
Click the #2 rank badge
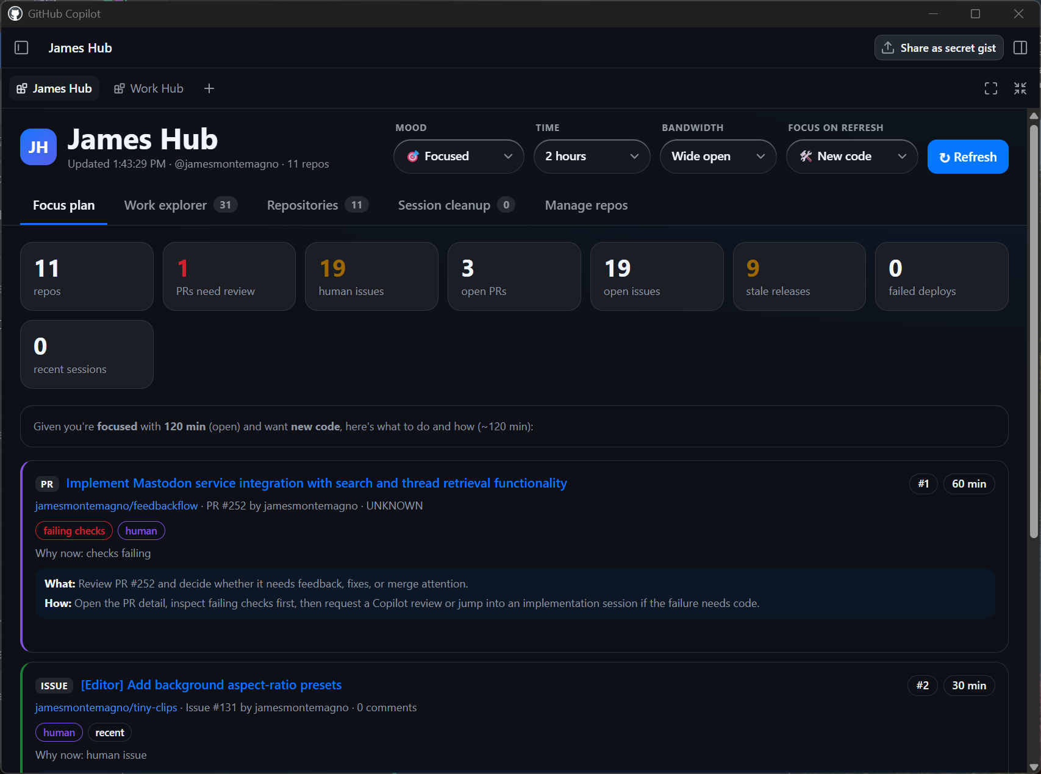pyautogui.click(x=923, y=686)
